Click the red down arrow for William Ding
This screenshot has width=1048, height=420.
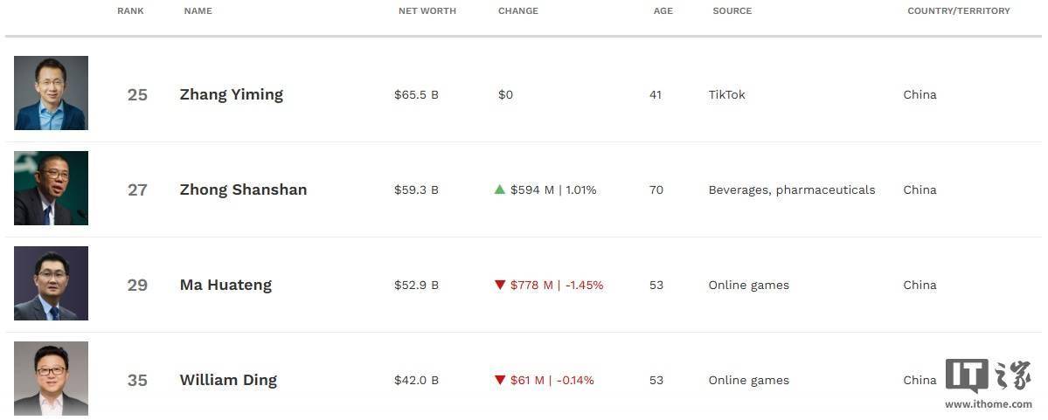point(499,380)
